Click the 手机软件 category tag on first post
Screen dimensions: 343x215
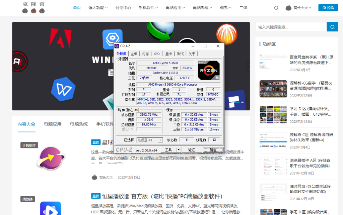(29, 145)
